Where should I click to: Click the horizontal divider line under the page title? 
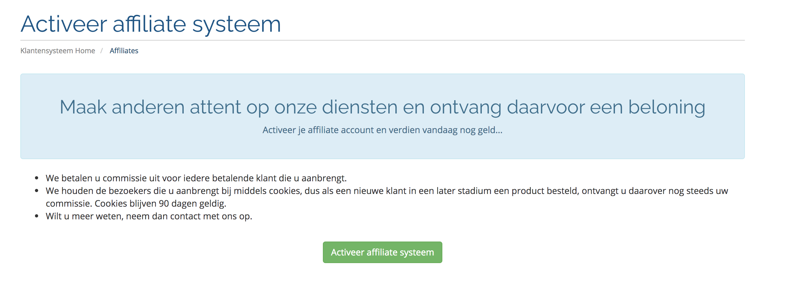click(x=382, y=40)
